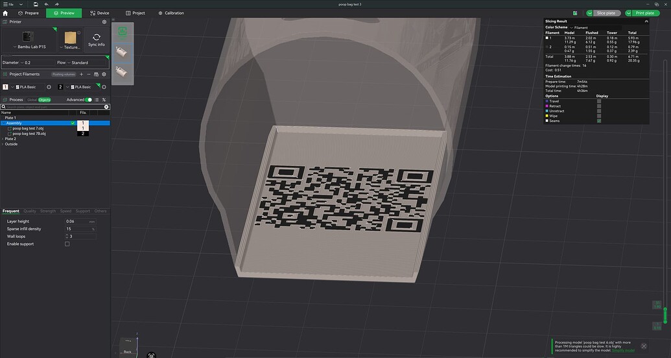Open printer settings gear icon
Screen dimensions: 671x358
point(104,22)
